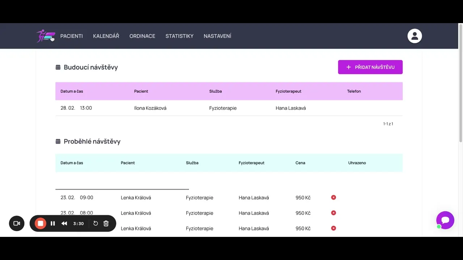Click the recording timer 3:30
463x260 pixels.
(x=78, y=224)
